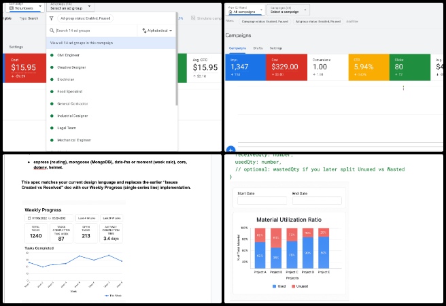
Task: Click the green status dot beside Legal Team
Action: tap(52, 128)
